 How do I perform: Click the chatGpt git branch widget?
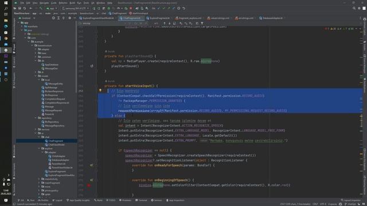pyautogui.click(x=350, y=204)
